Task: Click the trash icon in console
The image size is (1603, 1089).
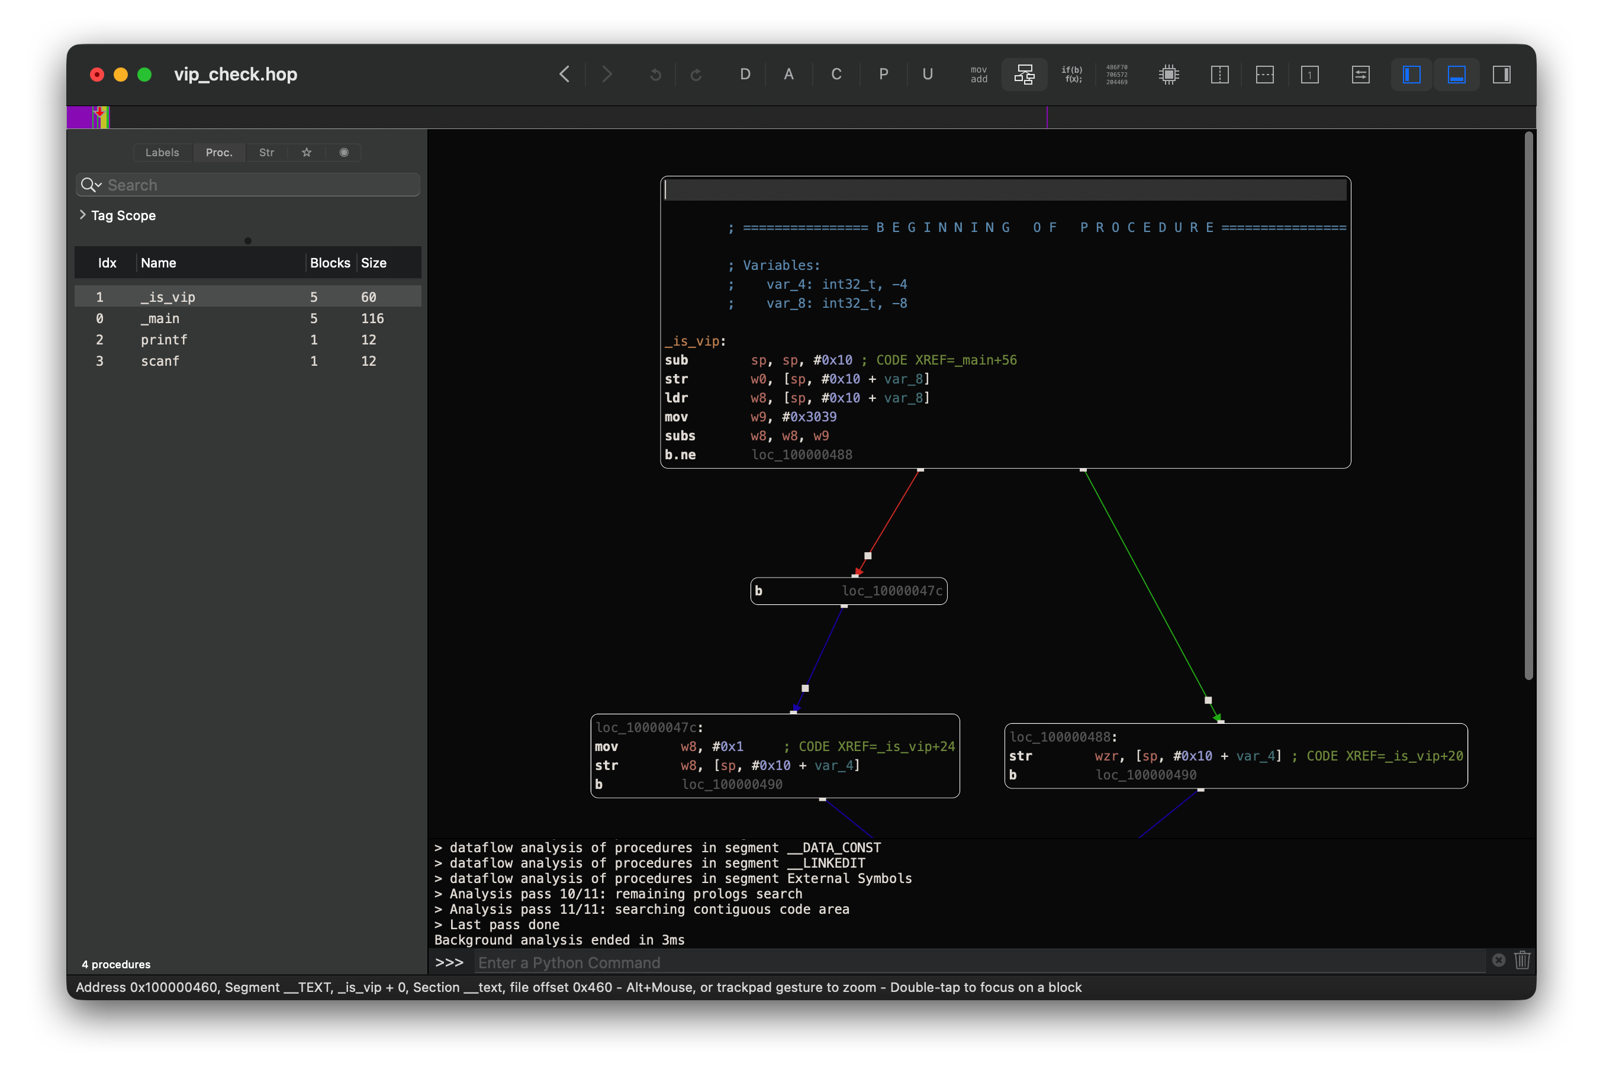Action: (1522, 960)
